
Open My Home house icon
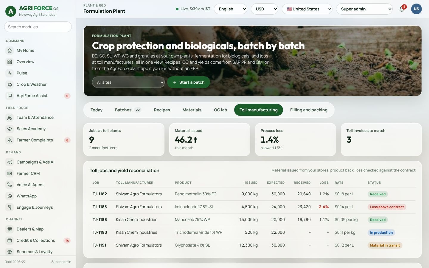(10, 51)
